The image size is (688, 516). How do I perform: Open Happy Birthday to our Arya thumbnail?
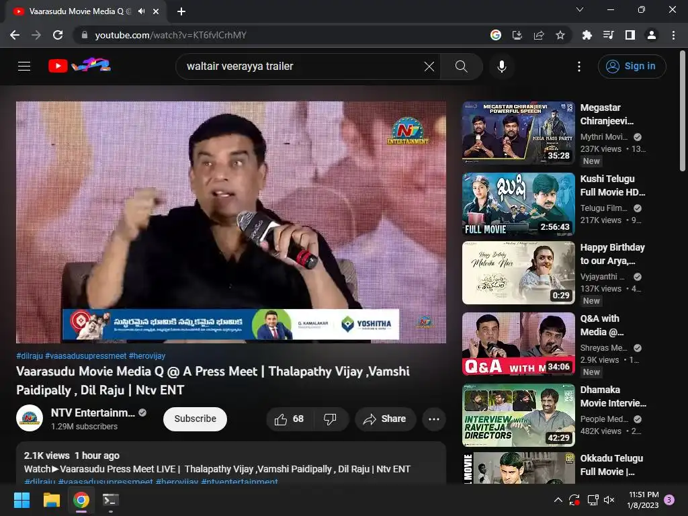click(518, 273)
